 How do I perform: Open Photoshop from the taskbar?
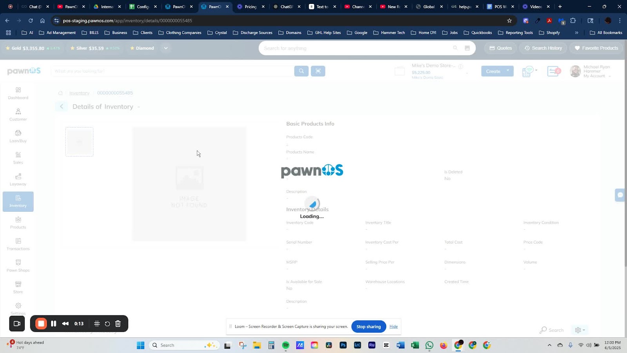[x=343, y=345]
